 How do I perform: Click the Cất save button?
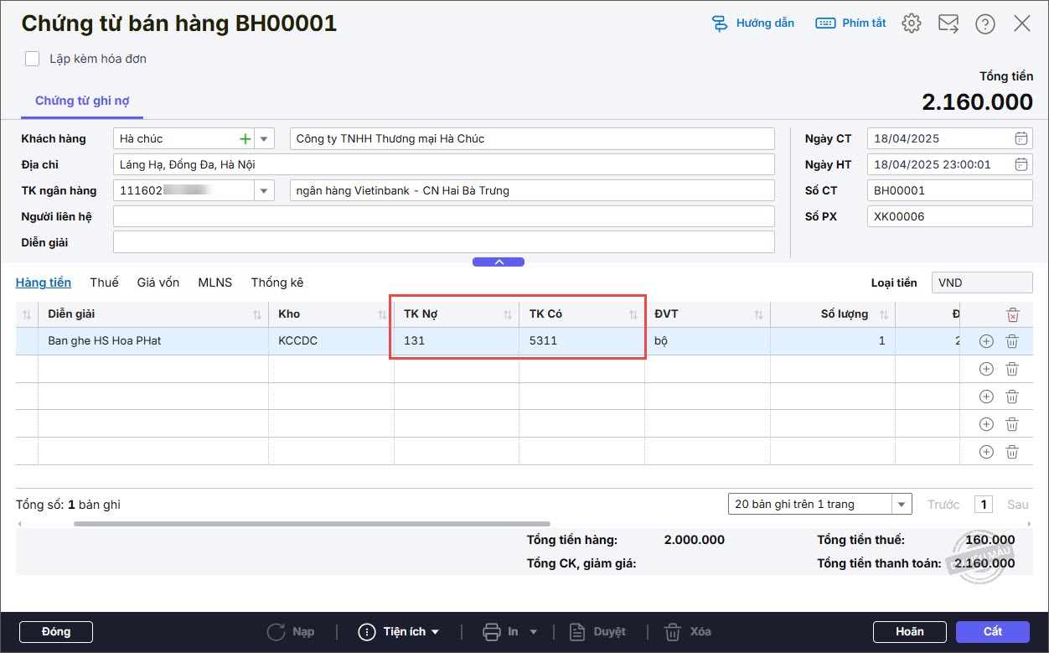point(993,631)
